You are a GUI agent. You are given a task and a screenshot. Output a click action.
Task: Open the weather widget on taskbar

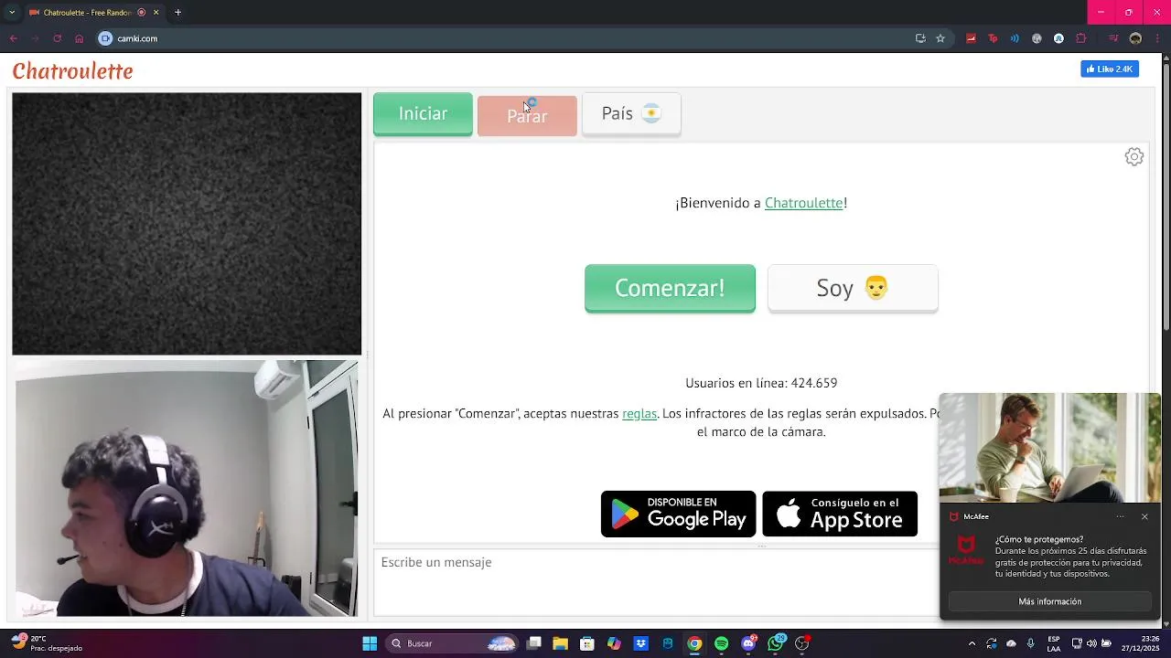[48, 643]
